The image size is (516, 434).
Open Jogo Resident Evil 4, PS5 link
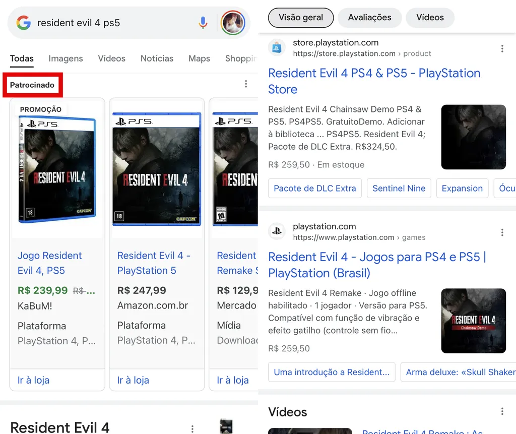(50, 263)
